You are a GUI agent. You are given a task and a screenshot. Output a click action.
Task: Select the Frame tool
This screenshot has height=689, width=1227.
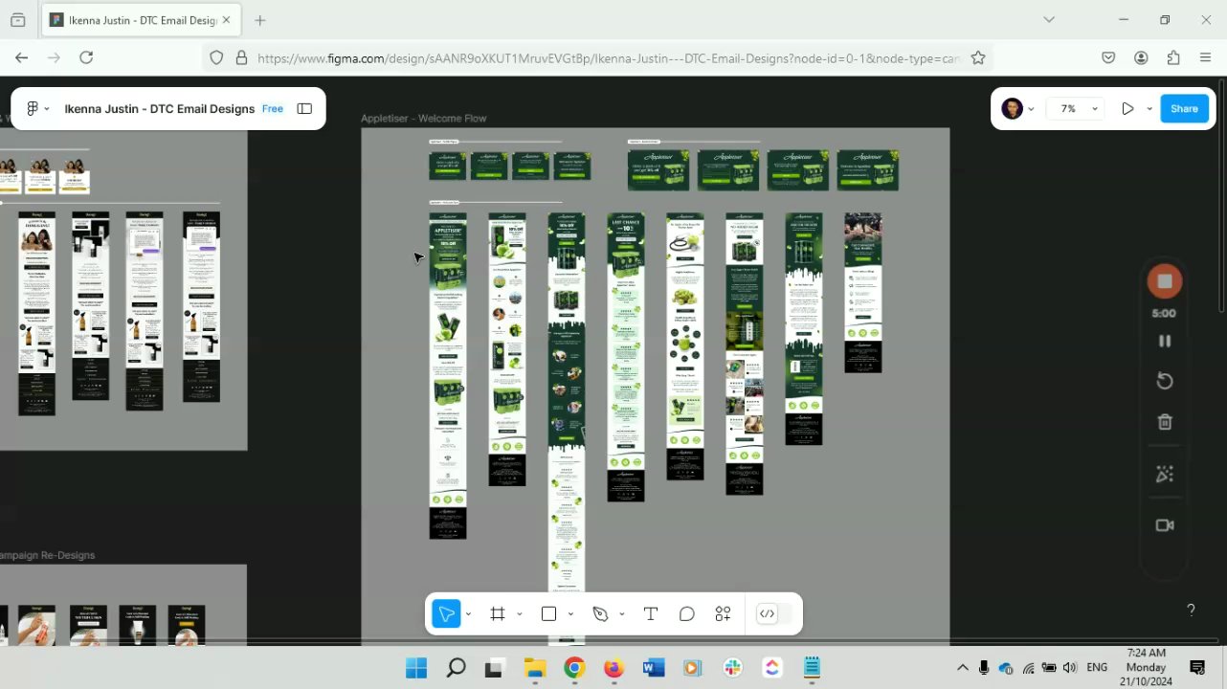498,614
